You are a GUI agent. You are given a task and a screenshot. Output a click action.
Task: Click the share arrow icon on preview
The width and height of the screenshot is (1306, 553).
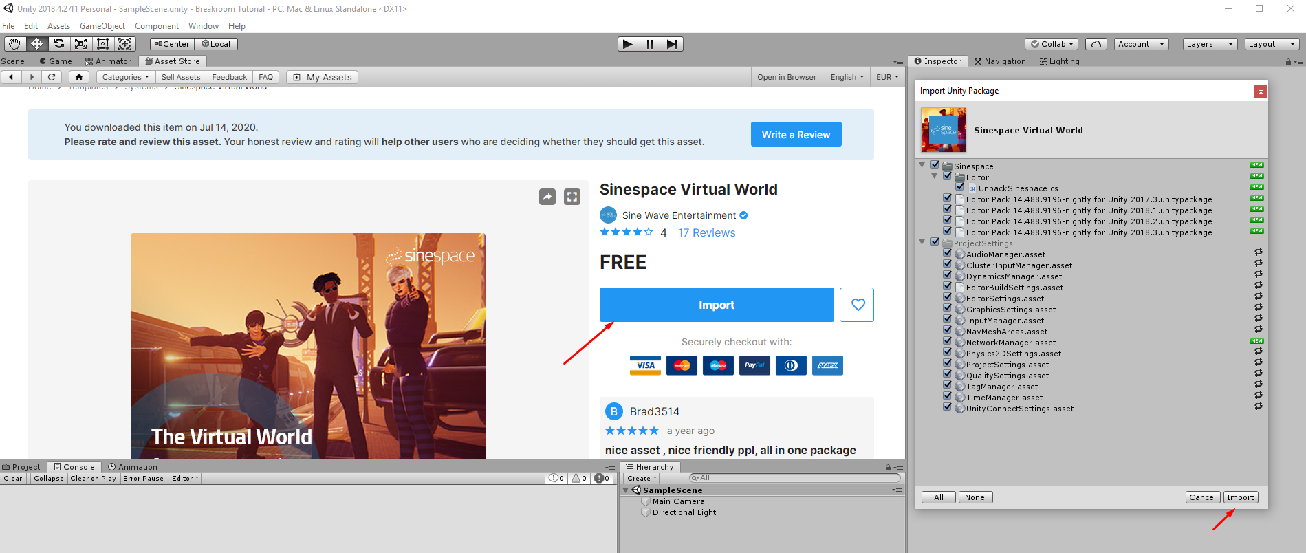tap(547, 197)
